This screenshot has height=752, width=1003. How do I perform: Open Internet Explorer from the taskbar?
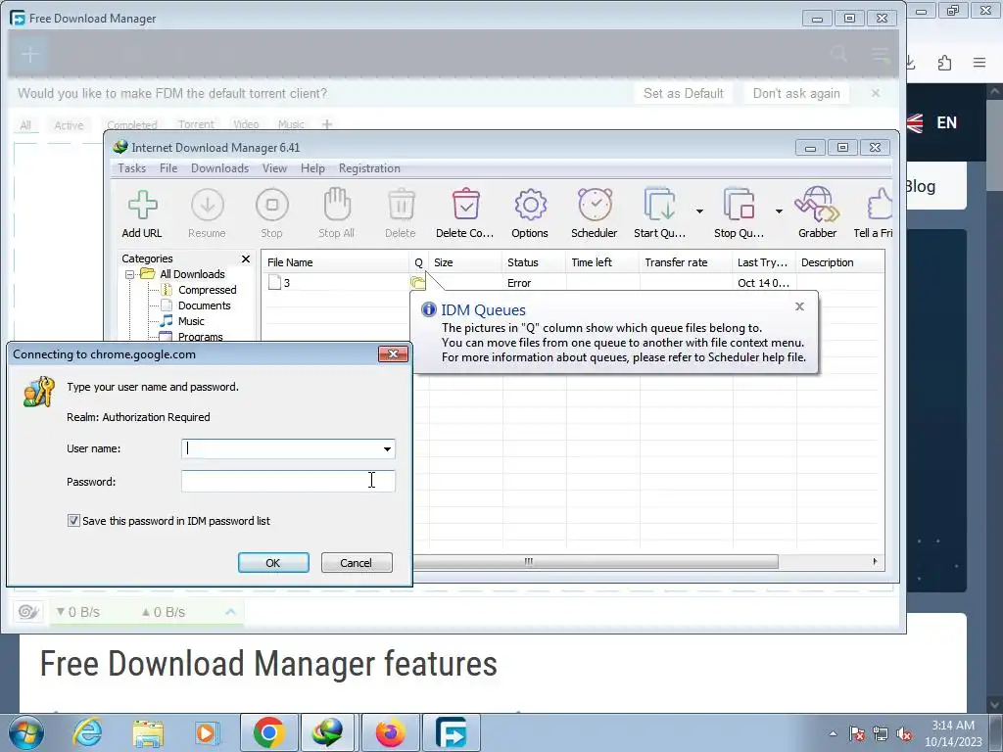pyautogui.click(x=87, y=732)
